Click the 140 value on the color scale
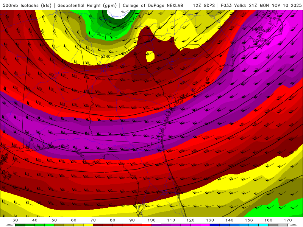The image size is (303, 227). click(x=230, y=220)
